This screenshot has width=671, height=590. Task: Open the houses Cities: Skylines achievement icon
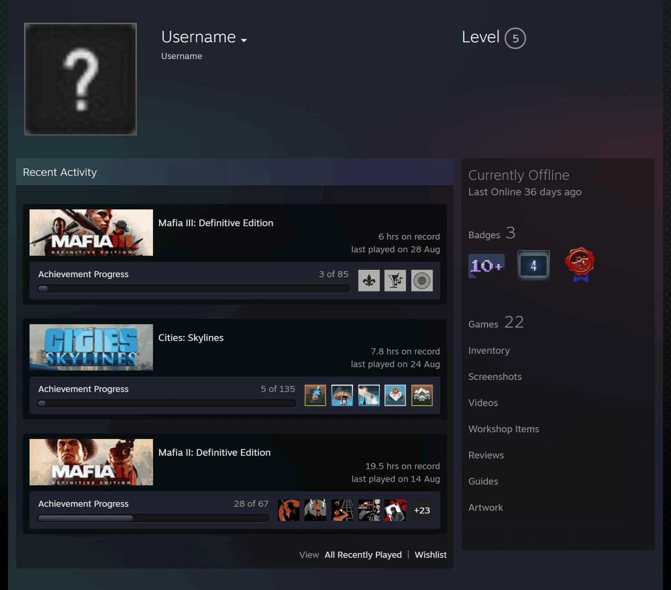coord(422,395)
